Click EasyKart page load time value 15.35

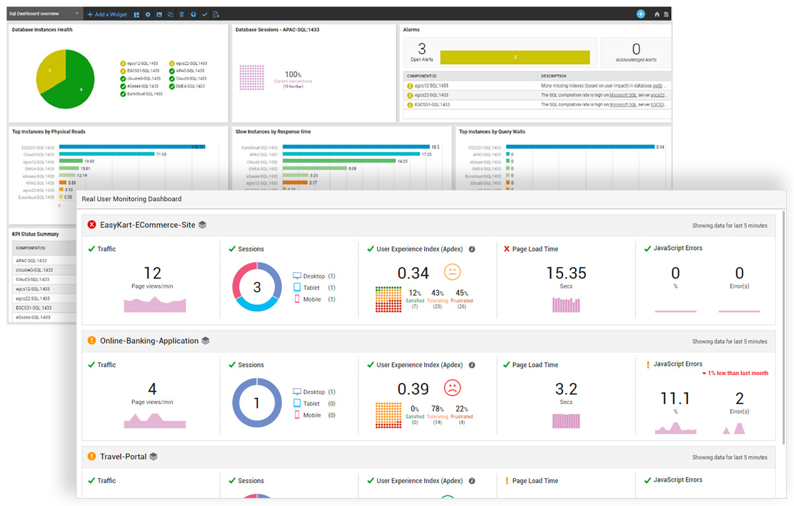pos(566,273)
